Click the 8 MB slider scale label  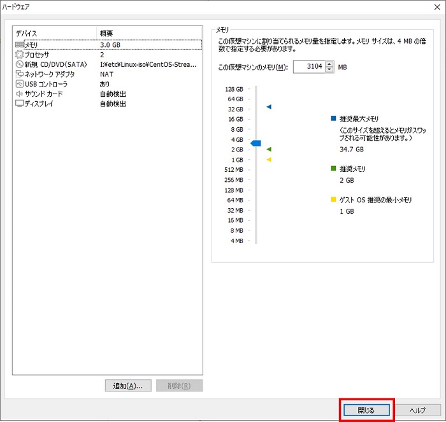click(236, 230)
